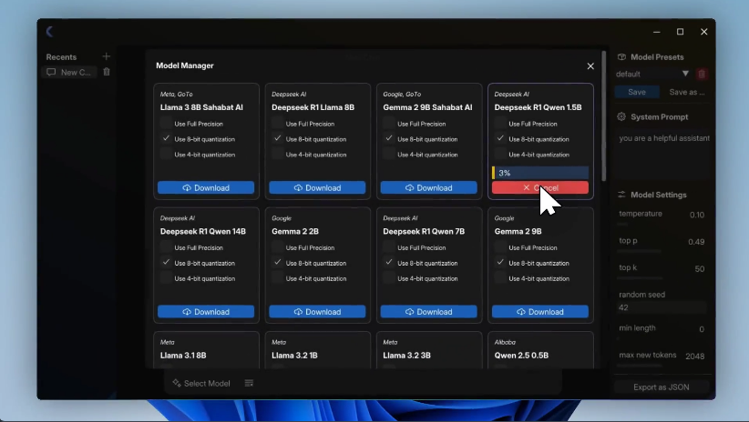Enable 4-bit quantization for Deepseek R1 Qwen 1.5B
The width and height of the screenshot is (749, 422).
pyautogui.click(x=500, y=154)
